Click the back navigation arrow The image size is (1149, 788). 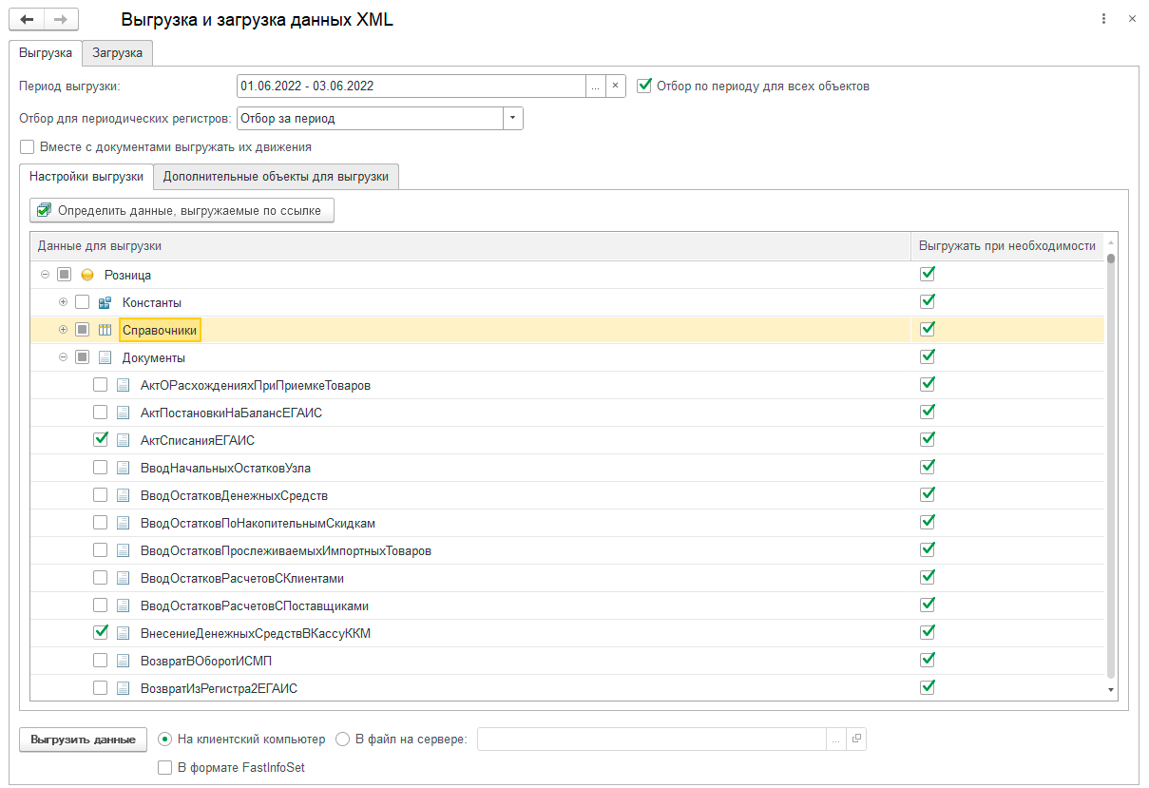[27, 19]
